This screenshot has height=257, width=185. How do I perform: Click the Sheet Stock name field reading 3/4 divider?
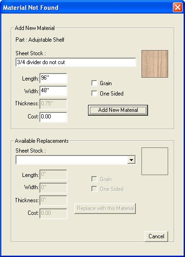click(x=75, y=62)
